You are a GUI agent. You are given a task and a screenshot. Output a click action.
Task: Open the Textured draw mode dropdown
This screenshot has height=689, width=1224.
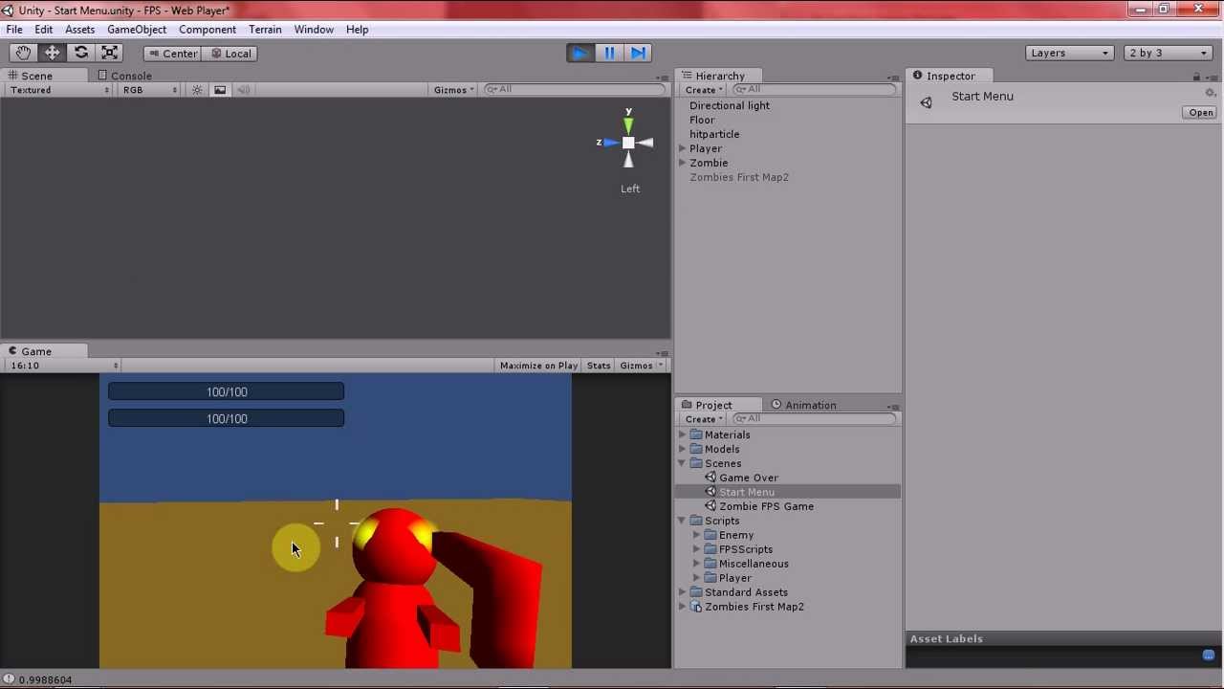point(59,90)
